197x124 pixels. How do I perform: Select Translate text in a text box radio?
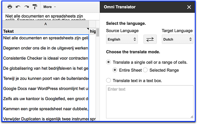[108, 81]
